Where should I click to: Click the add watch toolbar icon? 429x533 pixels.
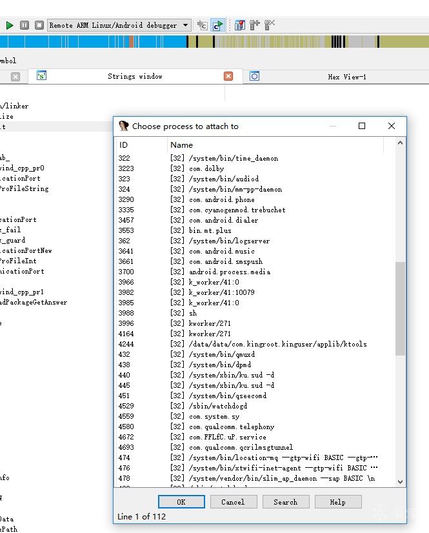tap(254, 25)
